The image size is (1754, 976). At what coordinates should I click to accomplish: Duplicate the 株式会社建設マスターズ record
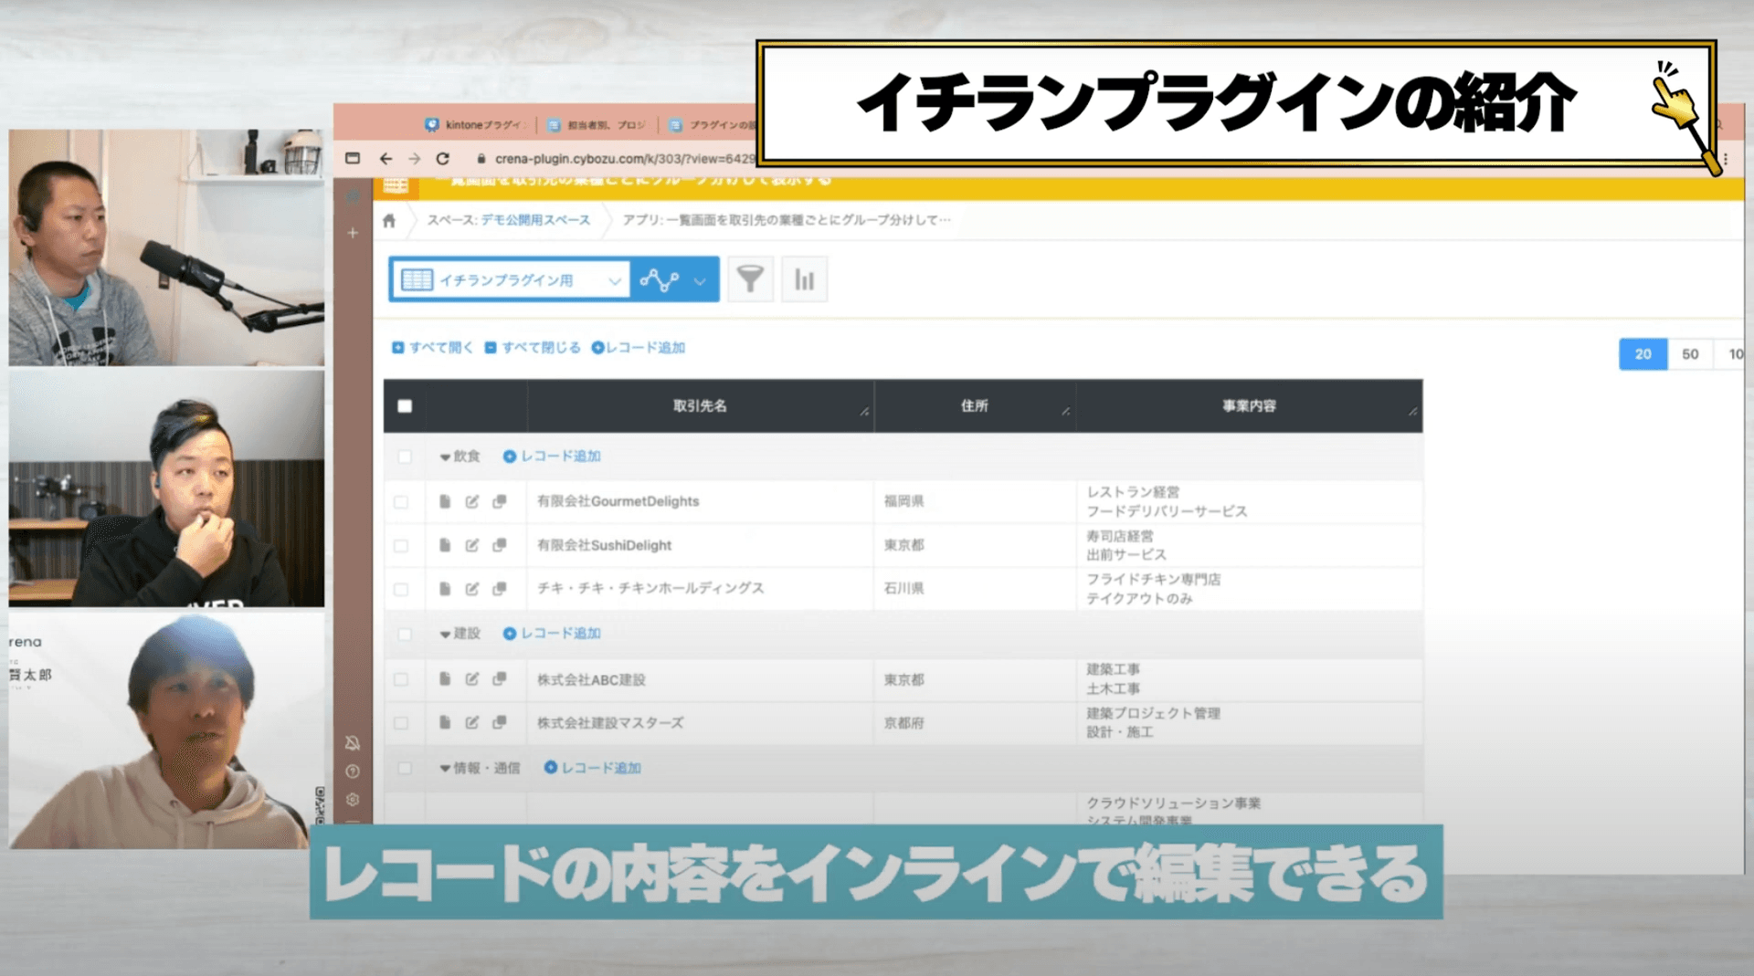[x=500, y=722]
